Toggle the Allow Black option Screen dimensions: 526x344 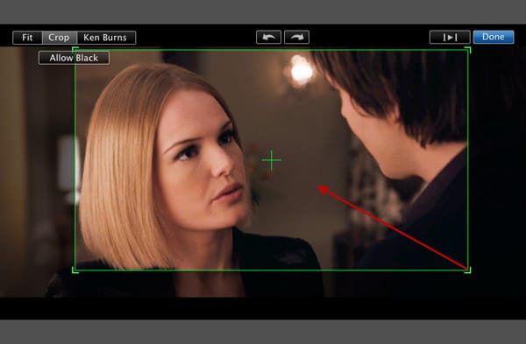click(74, 58)
